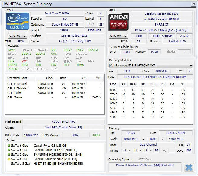This screenshot has width=198, height=176.
Task: Click the Intel P67 (Cougar Point) chipset field
Action: point(63,128)
